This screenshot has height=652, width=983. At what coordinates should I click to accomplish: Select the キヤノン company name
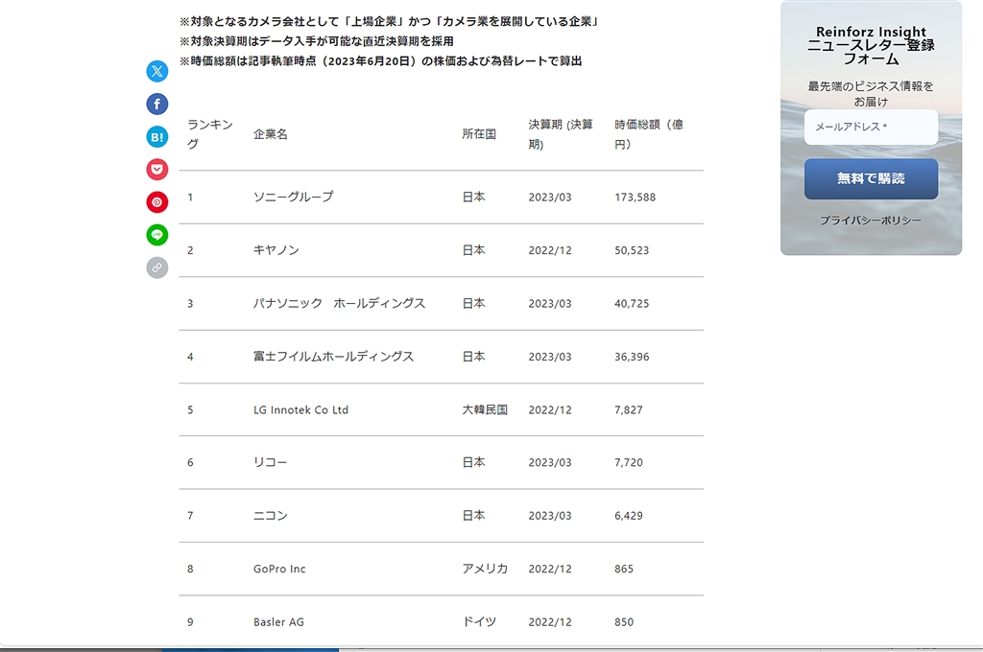276,250
